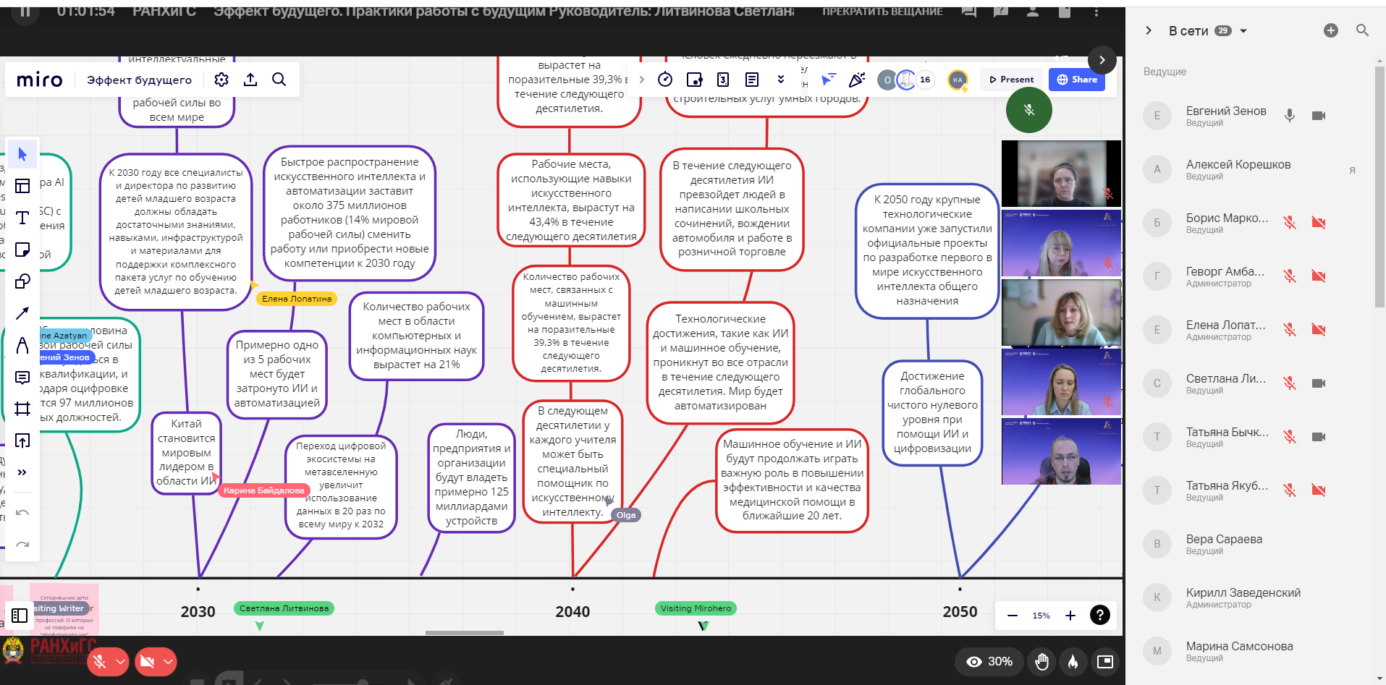The width and height of the screenshot is (1386, 685).
Task: Open the chat panel from top bar
Action: [968, 12]
